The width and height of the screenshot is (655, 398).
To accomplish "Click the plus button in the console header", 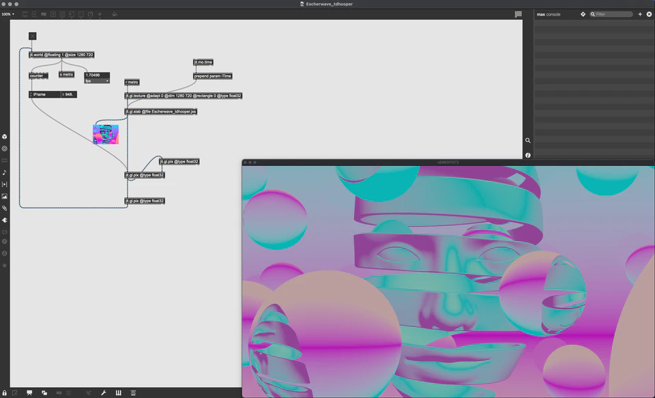I will (x=640, y=14).
